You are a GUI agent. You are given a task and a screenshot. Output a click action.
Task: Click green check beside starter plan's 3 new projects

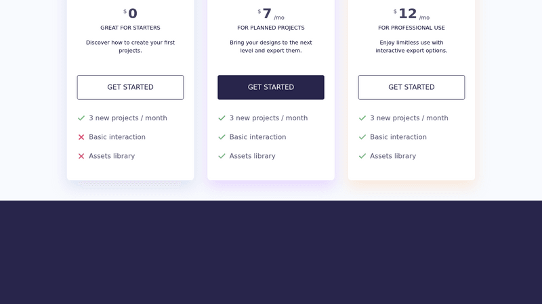click(81, 118)
